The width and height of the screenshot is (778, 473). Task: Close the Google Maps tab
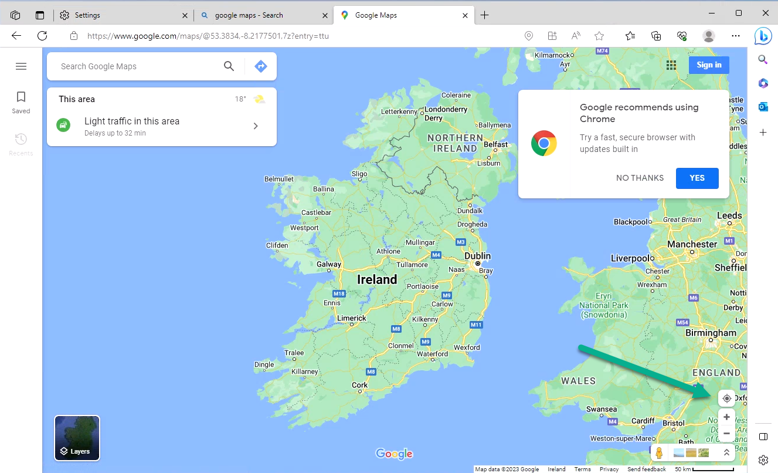[465, 15]
